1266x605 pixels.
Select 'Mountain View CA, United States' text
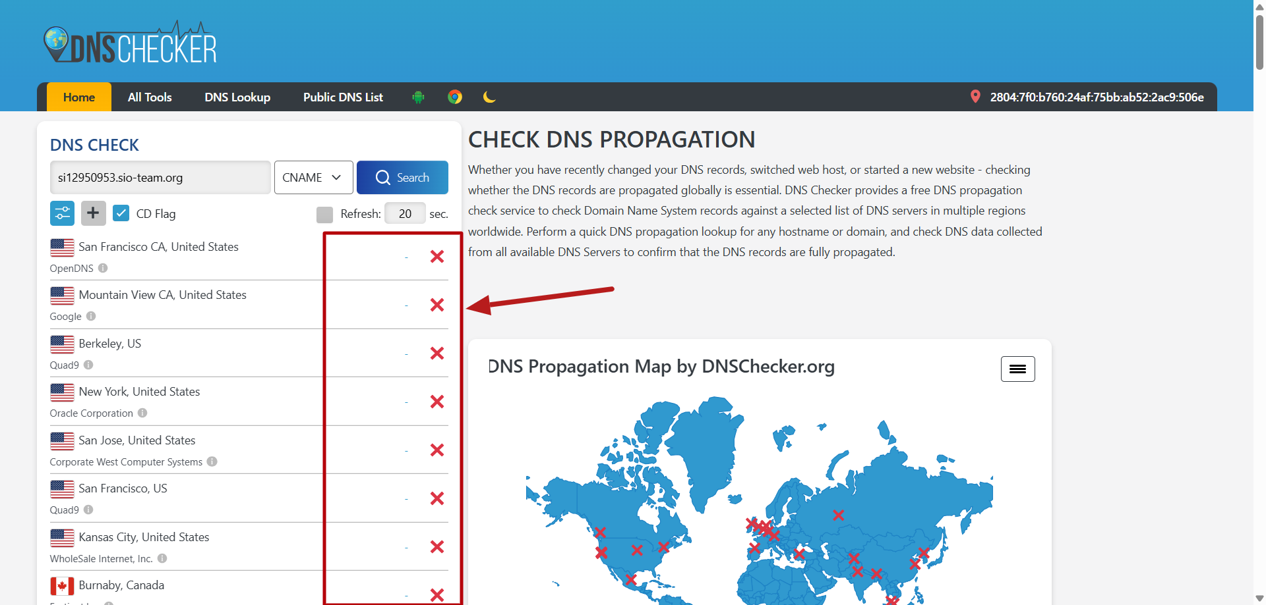click(x=162, y=295)
